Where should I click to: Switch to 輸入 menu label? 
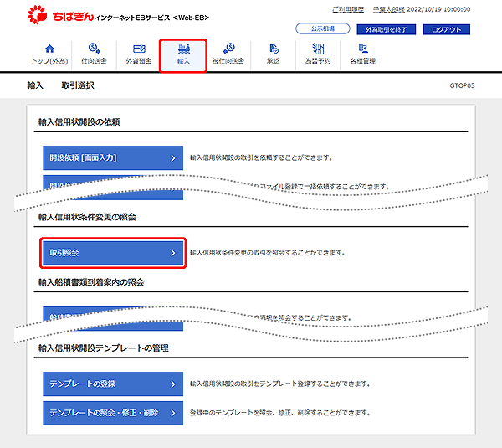[x=184, y=61]
